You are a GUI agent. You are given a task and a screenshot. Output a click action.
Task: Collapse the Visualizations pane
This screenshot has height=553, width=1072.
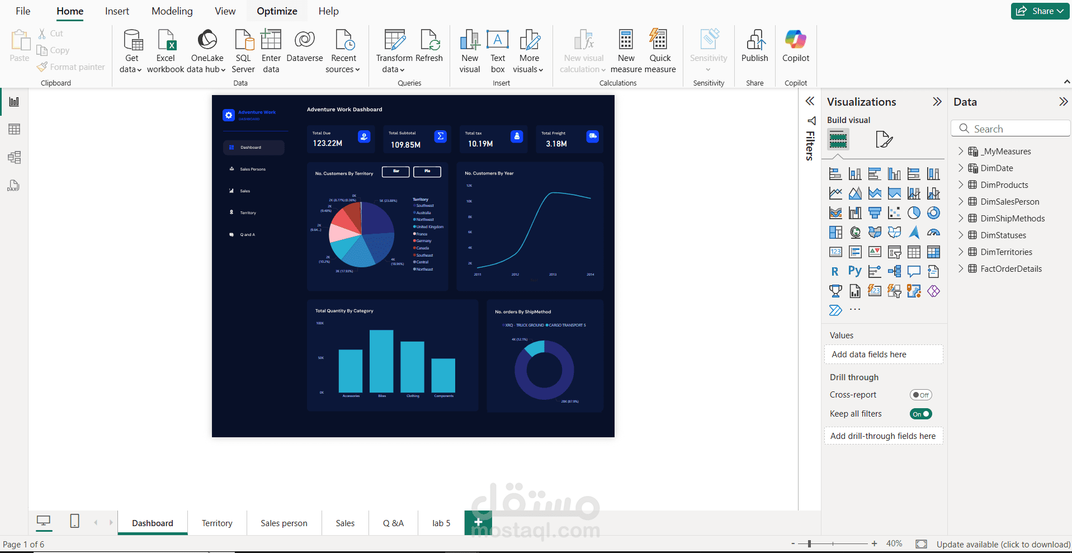(937, 102)
